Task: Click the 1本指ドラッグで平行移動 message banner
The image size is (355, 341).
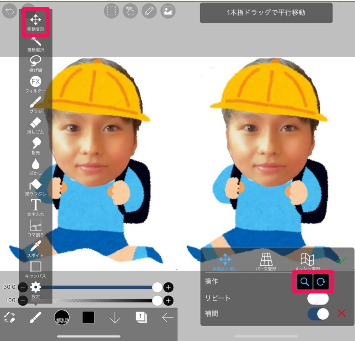Action: (266, 13)
